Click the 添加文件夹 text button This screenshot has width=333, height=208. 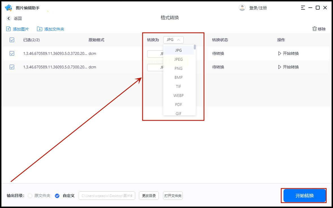tap(54, 29)
